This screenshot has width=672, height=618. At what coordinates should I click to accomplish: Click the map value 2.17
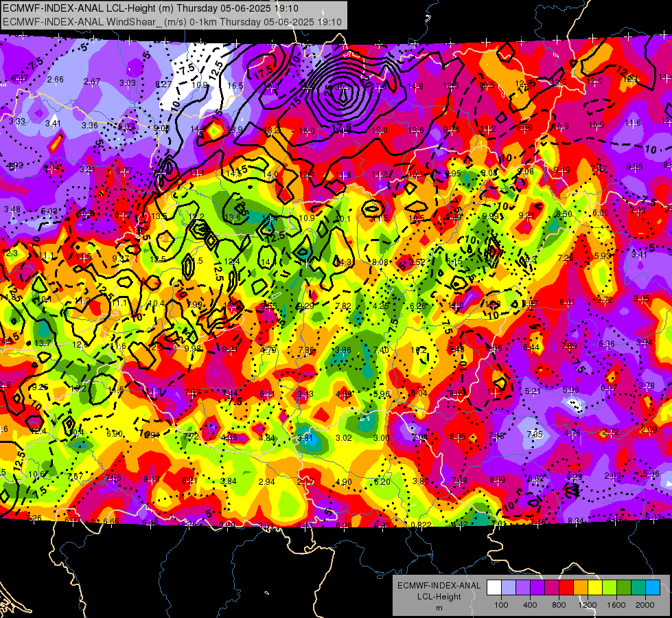point(305,482)
